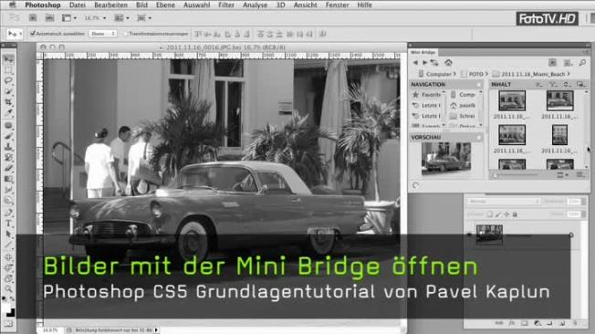
Task: Open the sort dropdown in INHALT
Action: [567, 84]
